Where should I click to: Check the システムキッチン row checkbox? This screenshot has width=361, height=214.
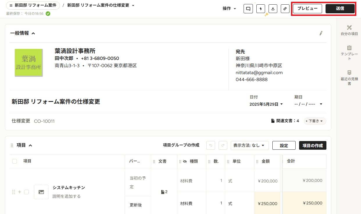tap(26, 192)
